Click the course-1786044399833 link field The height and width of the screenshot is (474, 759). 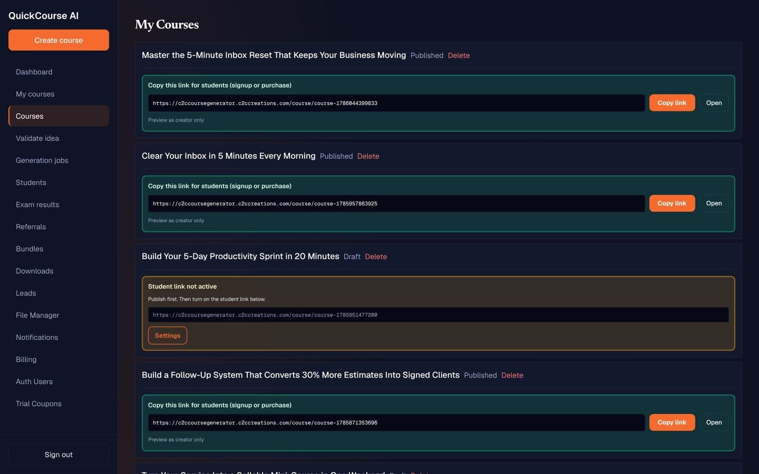point(396,103)
